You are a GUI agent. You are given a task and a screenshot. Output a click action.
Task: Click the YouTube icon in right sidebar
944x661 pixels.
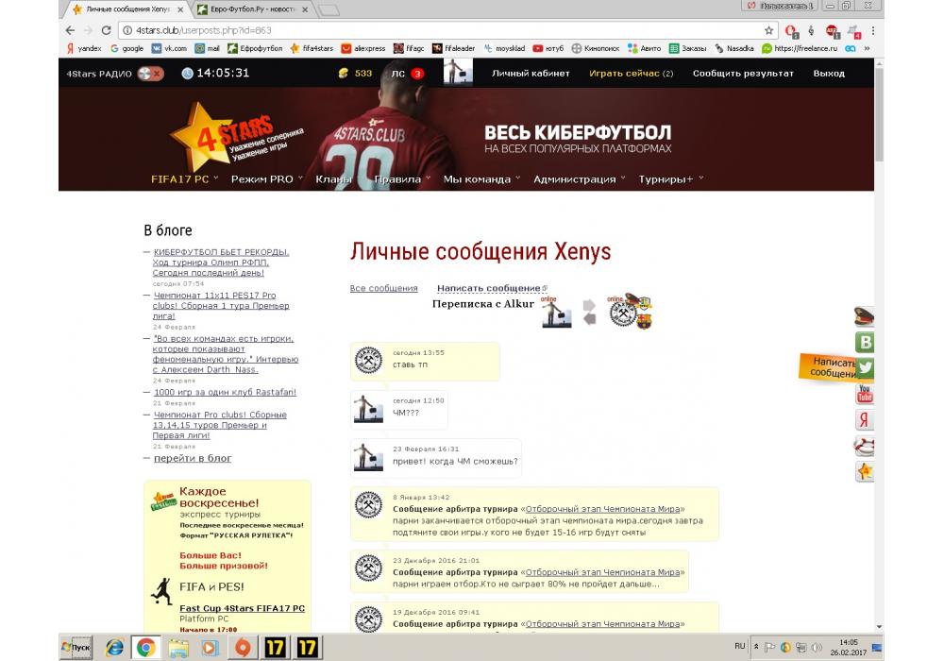[864, 395]
